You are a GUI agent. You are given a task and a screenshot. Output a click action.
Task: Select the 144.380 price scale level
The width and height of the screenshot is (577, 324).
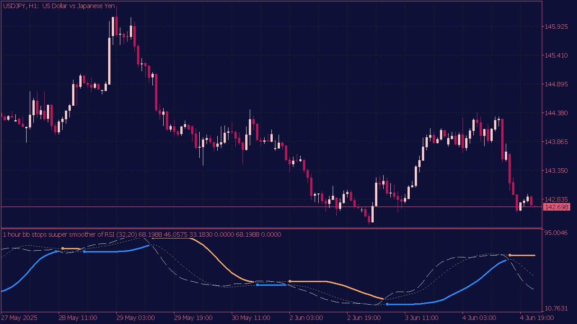point(556,113)
